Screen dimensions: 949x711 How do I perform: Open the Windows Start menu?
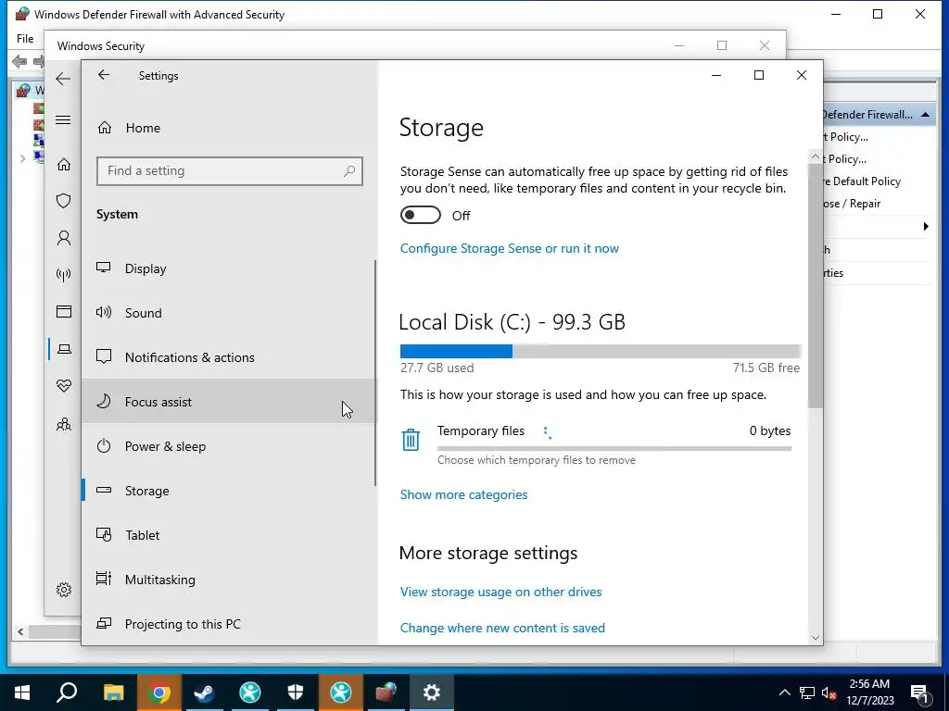pyautogui.click(x=22, y=692)
